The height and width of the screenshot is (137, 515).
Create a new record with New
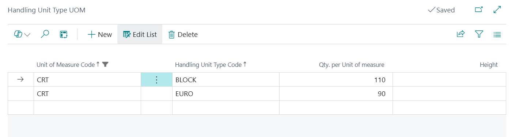[100, 34]
